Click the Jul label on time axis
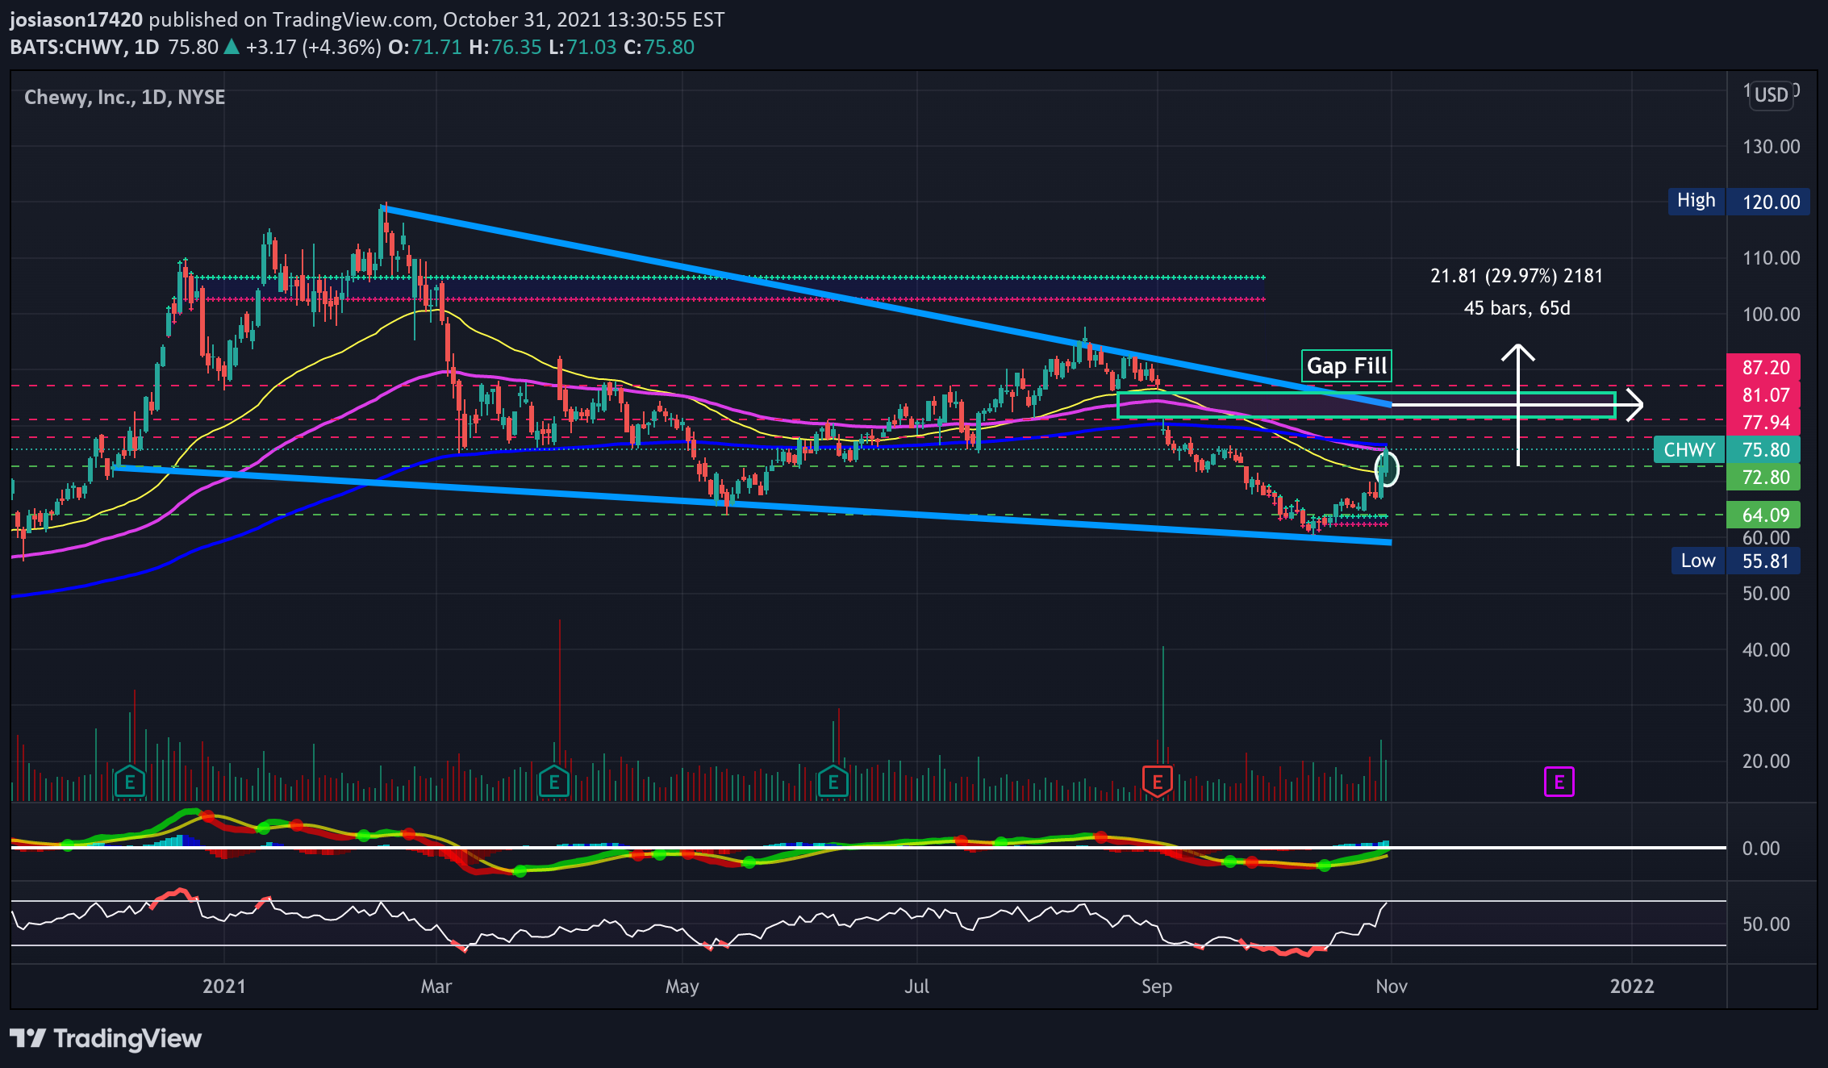The height and width of the screenshot is (1068, 1828). coord(917,986)
